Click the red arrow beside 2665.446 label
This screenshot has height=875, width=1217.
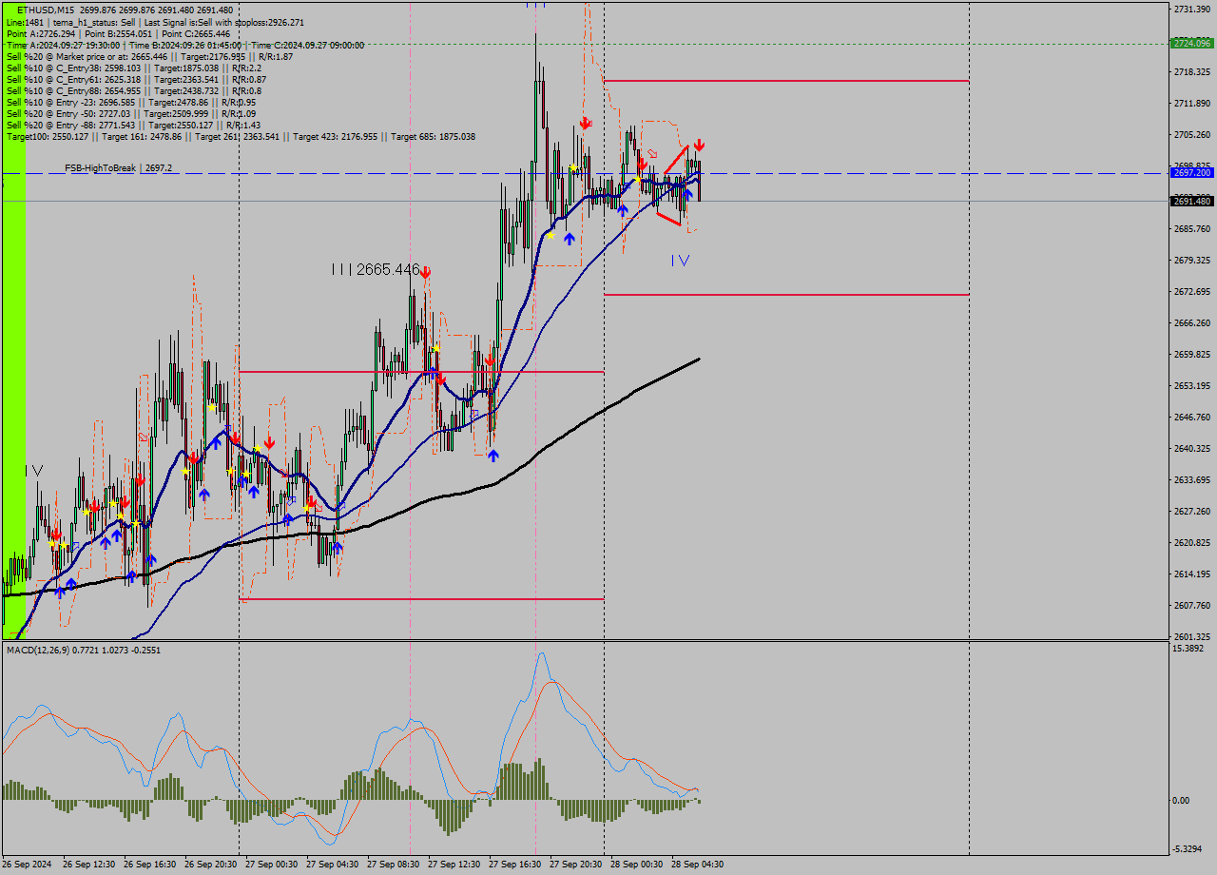pos(426,272)
